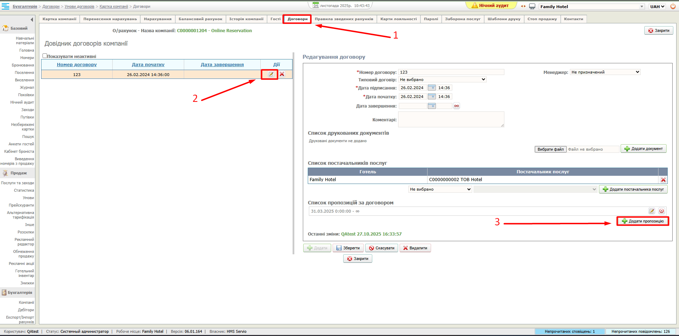Expand the Менеджер dropdown
The image size is (679, 336).
[605, 72]
